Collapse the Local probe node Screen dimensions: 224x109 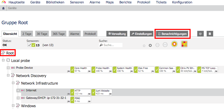pyautogui.click(x=3, y=60)
